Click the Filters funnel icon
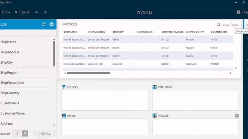This screenshot has width=248, height=139. click(64, 87)
